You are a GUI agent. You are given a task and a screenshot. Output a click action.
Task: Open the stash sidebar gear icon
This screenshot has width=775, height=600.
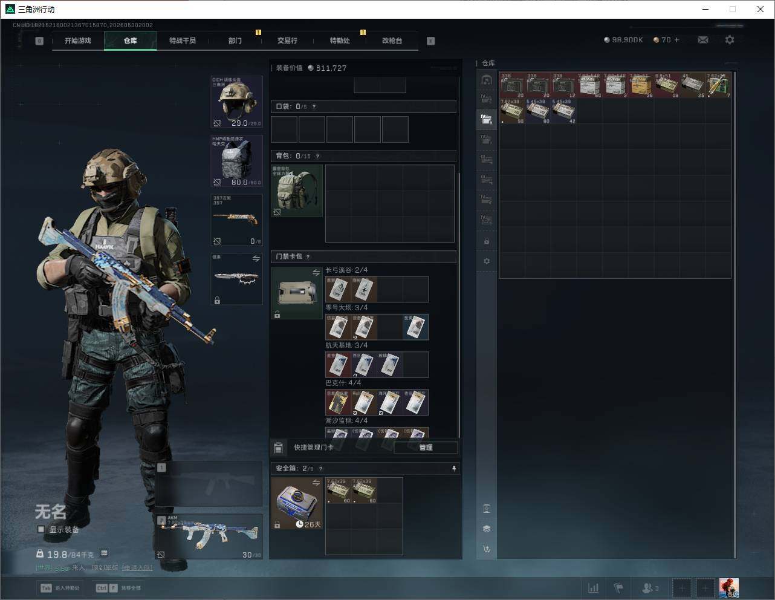click(487, 261)
